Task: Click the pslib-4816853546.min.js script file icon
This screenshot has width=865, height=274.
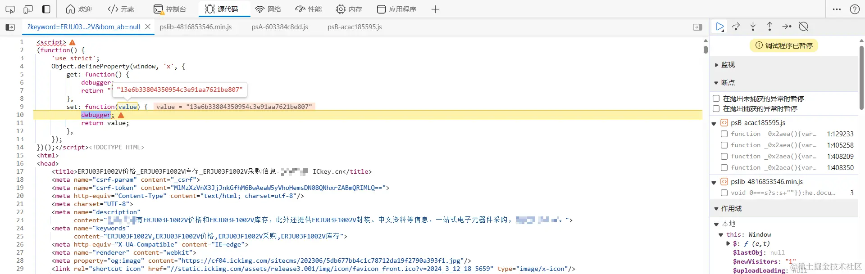Action: tap(724, 182)
